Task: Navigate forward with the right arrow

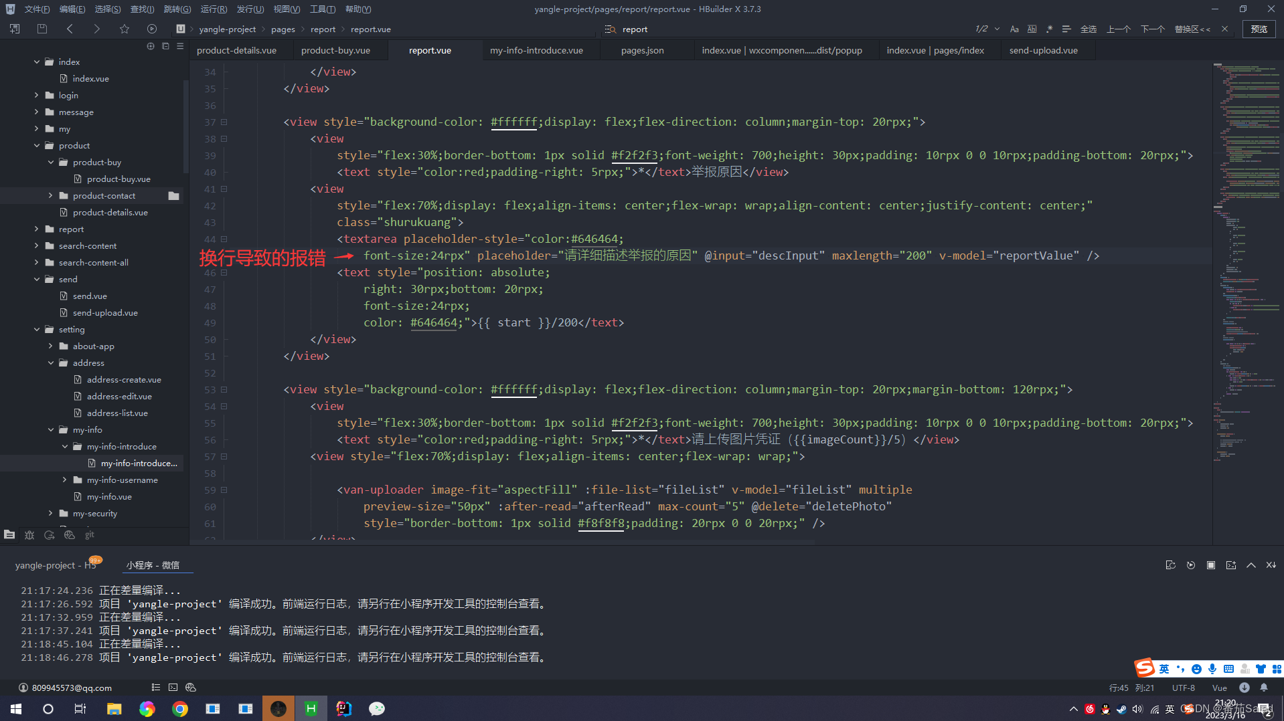Action: tap(96, 29)
